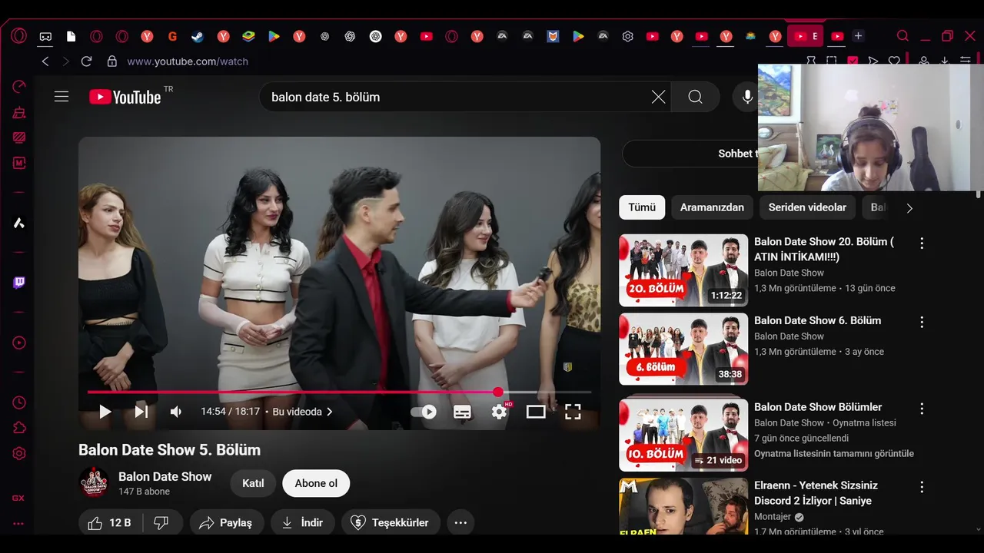Open GX Cleaner in the sidebar

tap(19, 113)
